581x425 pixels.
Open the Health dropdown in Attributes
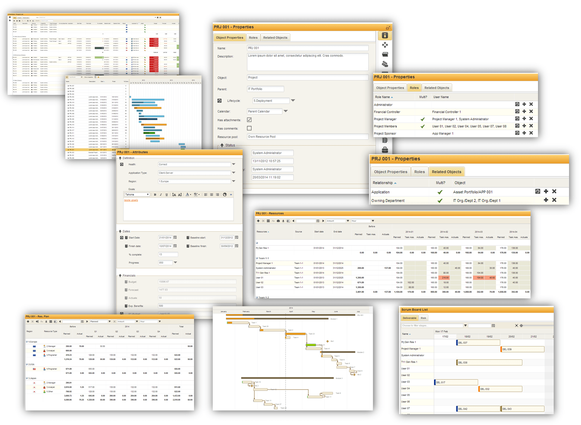coord(234,164)
